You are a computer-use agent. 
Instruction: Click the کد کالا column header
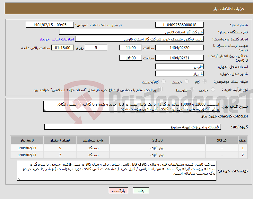(x=222, y=140)
